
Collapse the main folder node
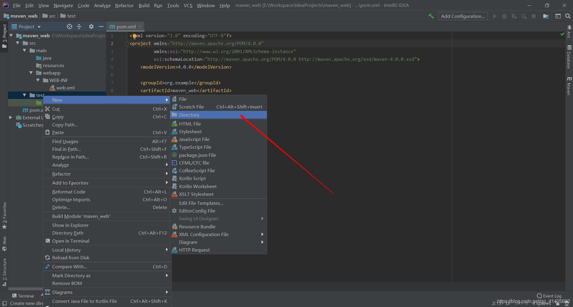(x=24, y=50)
